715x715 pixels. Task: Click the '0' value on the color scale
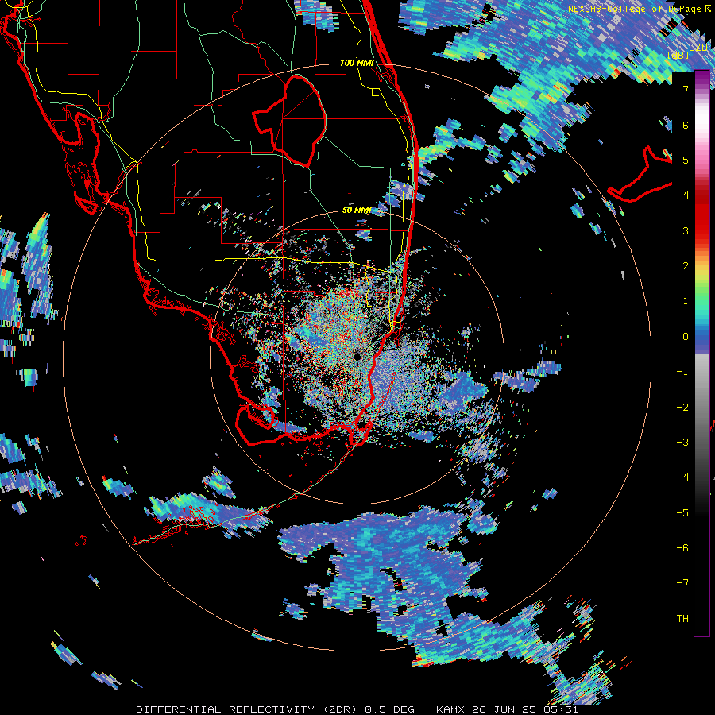(686, 337)
